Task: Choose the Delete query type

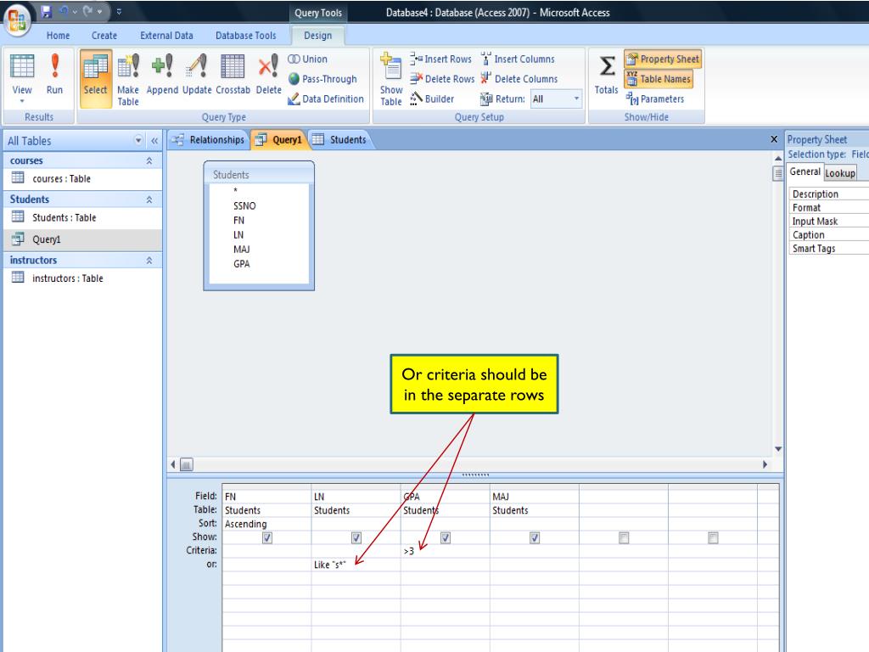Action: [x=269, y=74]
